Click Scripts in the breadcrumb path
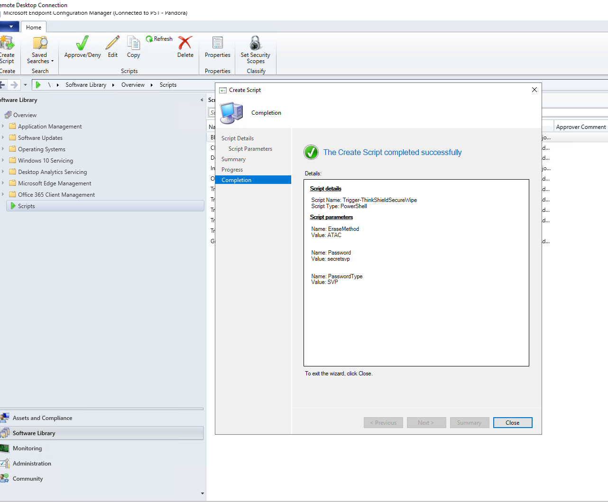 click(168, 85)
